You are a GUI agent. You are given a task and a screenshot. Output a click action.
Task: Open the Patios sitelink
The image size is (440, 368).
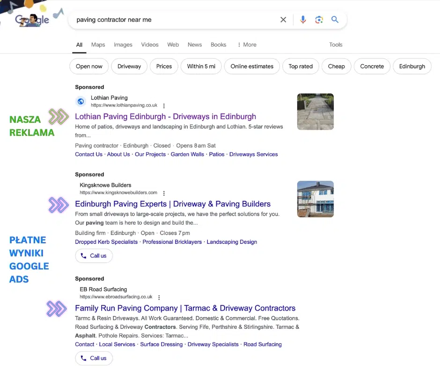tap(217, 154)
